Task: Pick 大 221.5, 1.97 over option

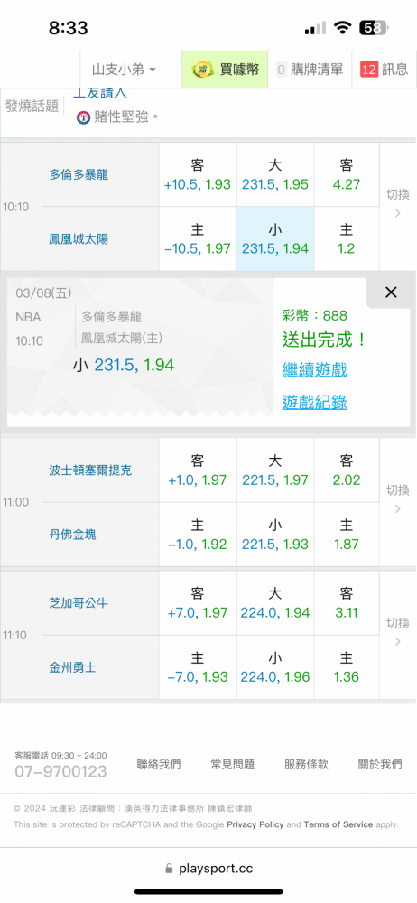Action: coord(275,470)
